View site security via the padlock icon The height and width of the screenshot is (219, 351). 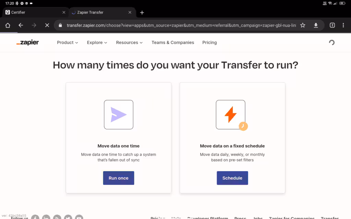[60, 25]
